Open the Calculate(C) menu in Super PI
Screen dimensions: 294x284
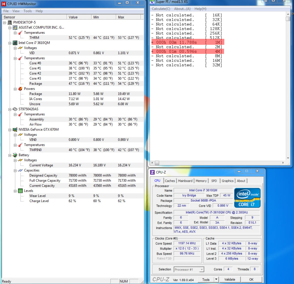(161, 9)
